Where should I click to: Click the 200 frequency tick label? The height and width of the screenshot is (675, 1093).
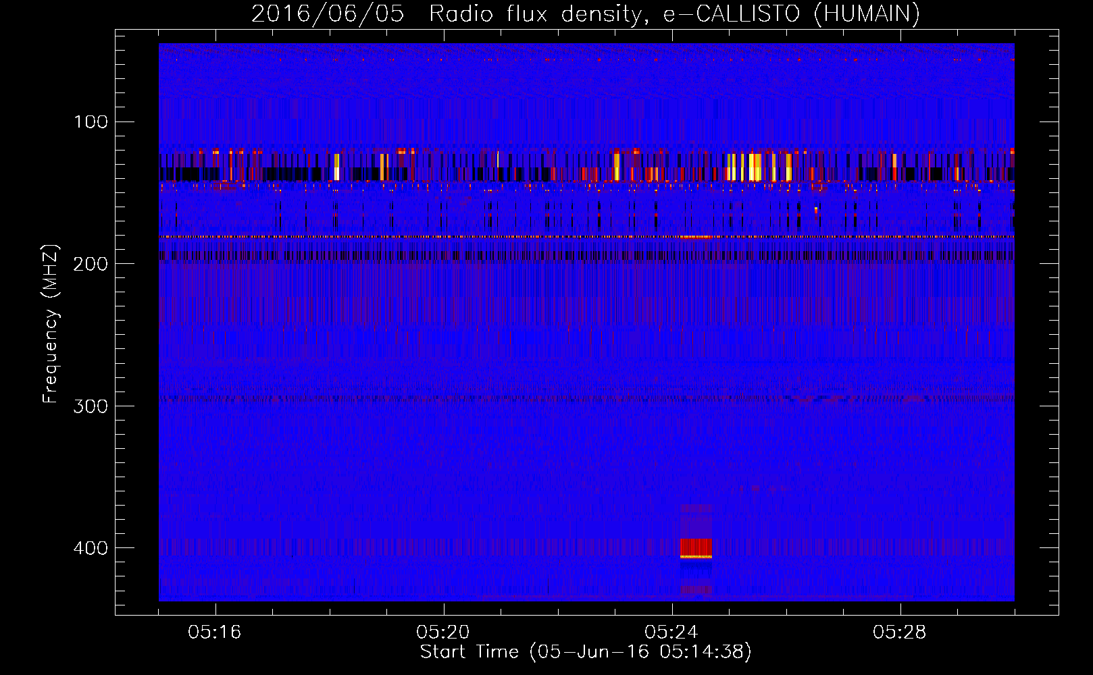[x=91, y=264]
